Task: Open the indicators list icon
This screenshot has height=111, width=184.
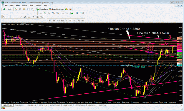Action: (x=72, y=13)
